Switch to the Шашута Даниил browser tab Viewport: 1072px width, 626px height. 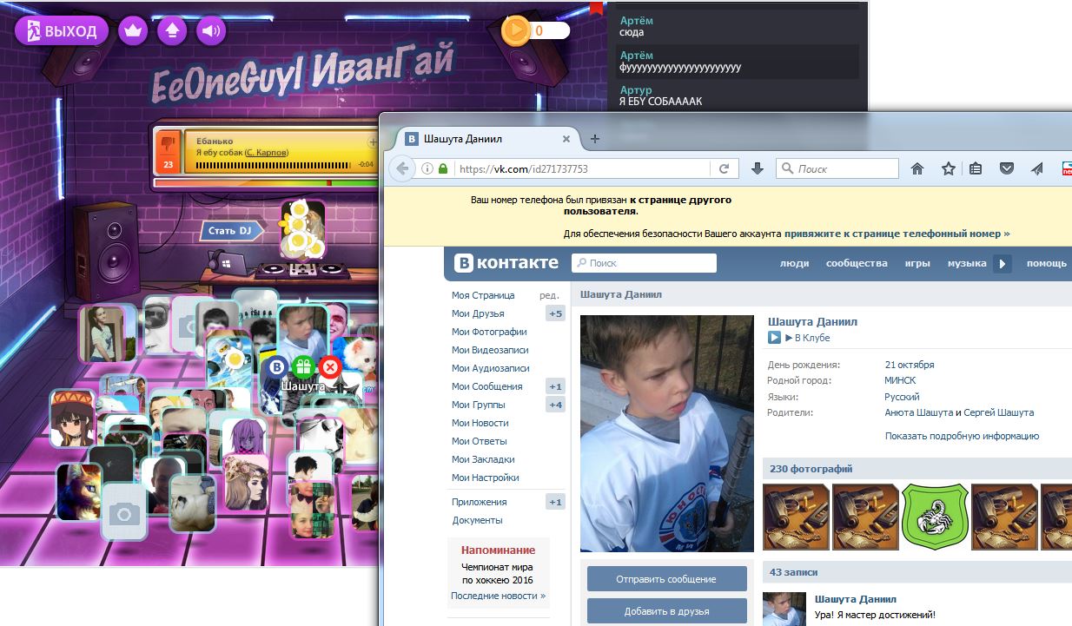tap(481, 139)
